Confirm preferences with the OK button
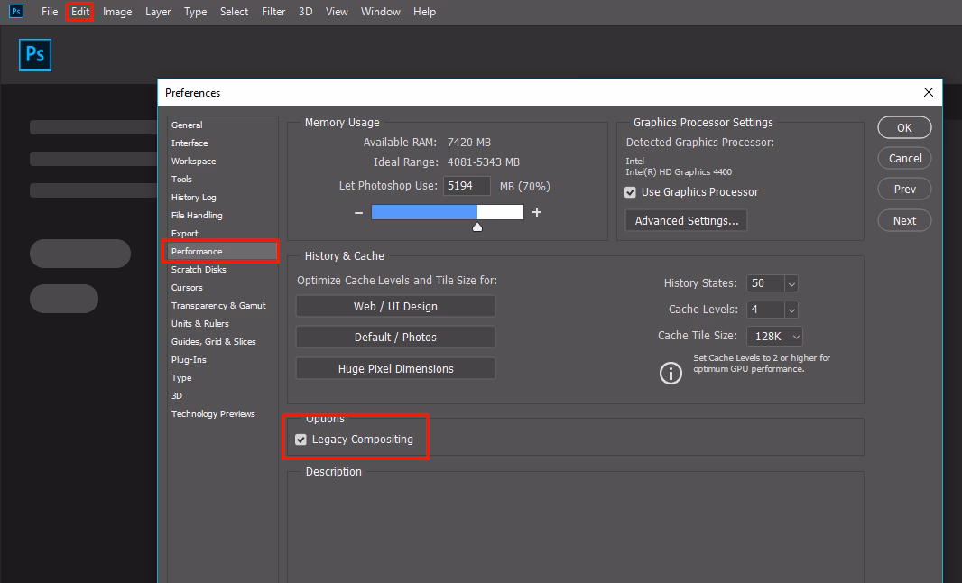The height and width of the screenshot is (583, 962). (903, 126)
